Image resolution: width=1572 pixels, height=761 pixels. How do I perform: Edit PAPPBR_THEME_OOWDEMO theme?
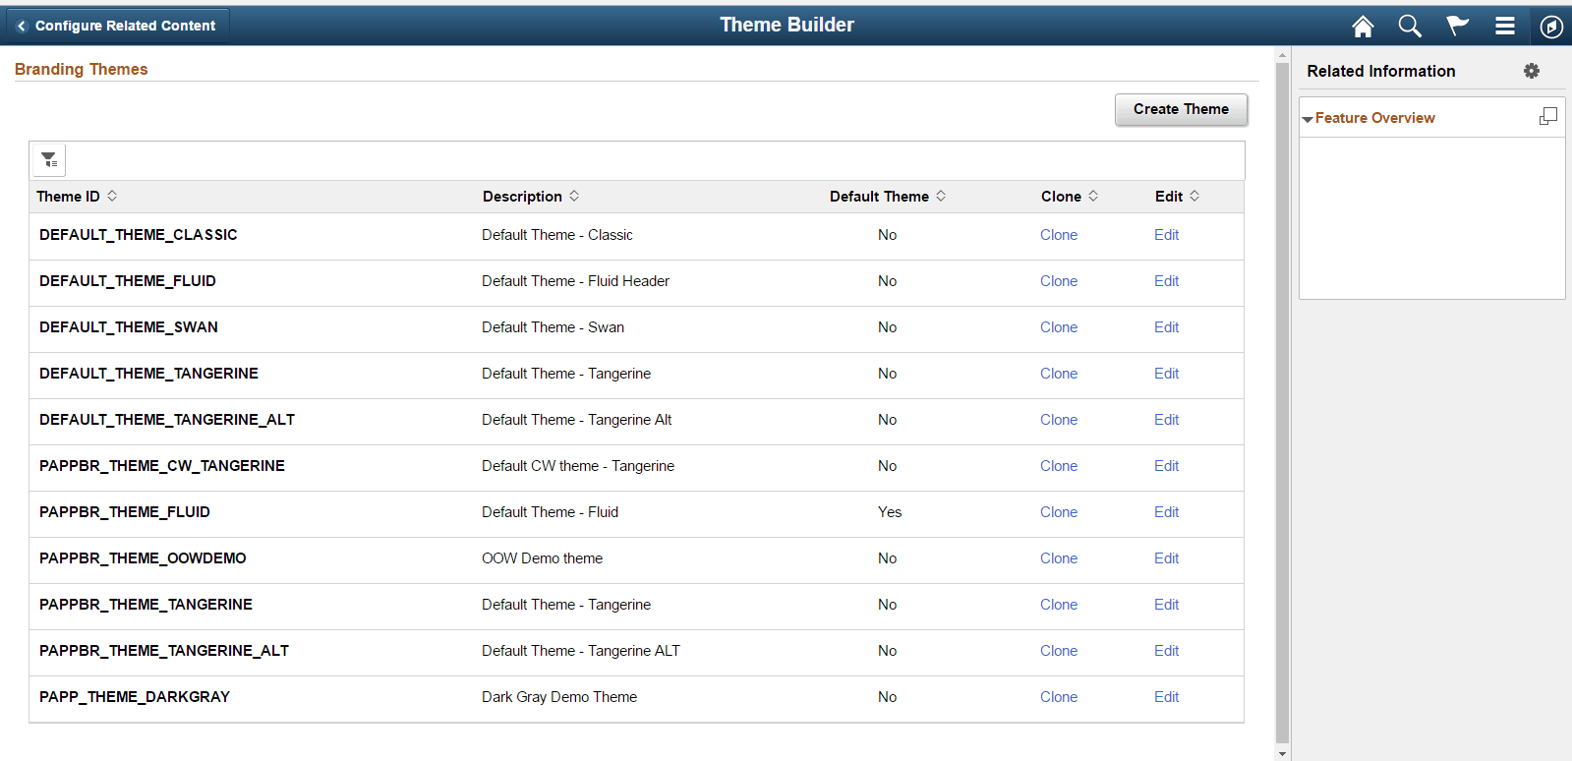click(1166, 558)
